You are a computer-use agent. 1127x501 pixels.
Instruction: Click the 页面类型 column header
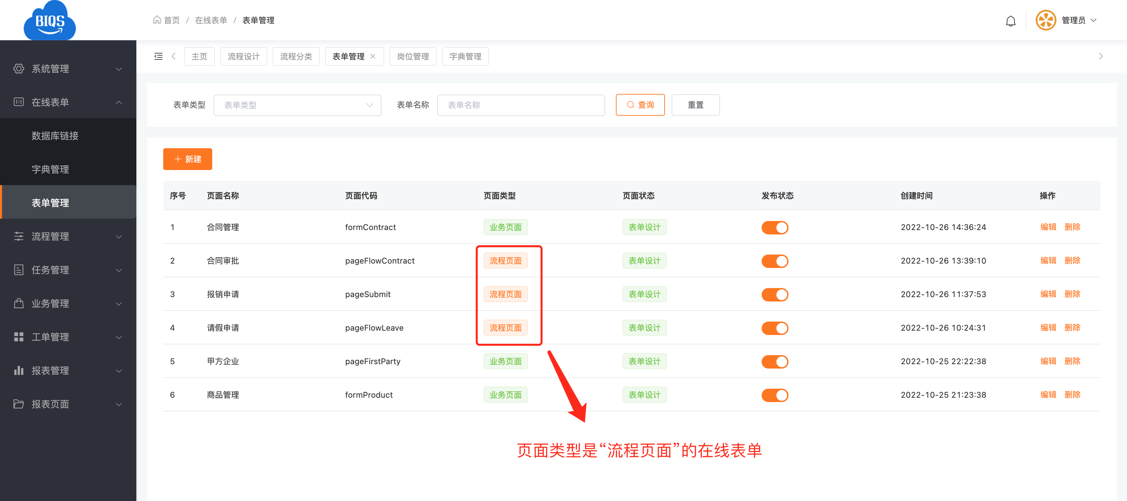499,196
